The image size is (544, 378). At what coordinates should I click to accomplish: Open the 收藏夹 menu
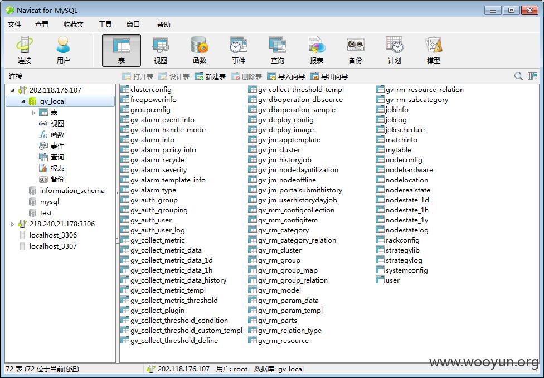74,25
